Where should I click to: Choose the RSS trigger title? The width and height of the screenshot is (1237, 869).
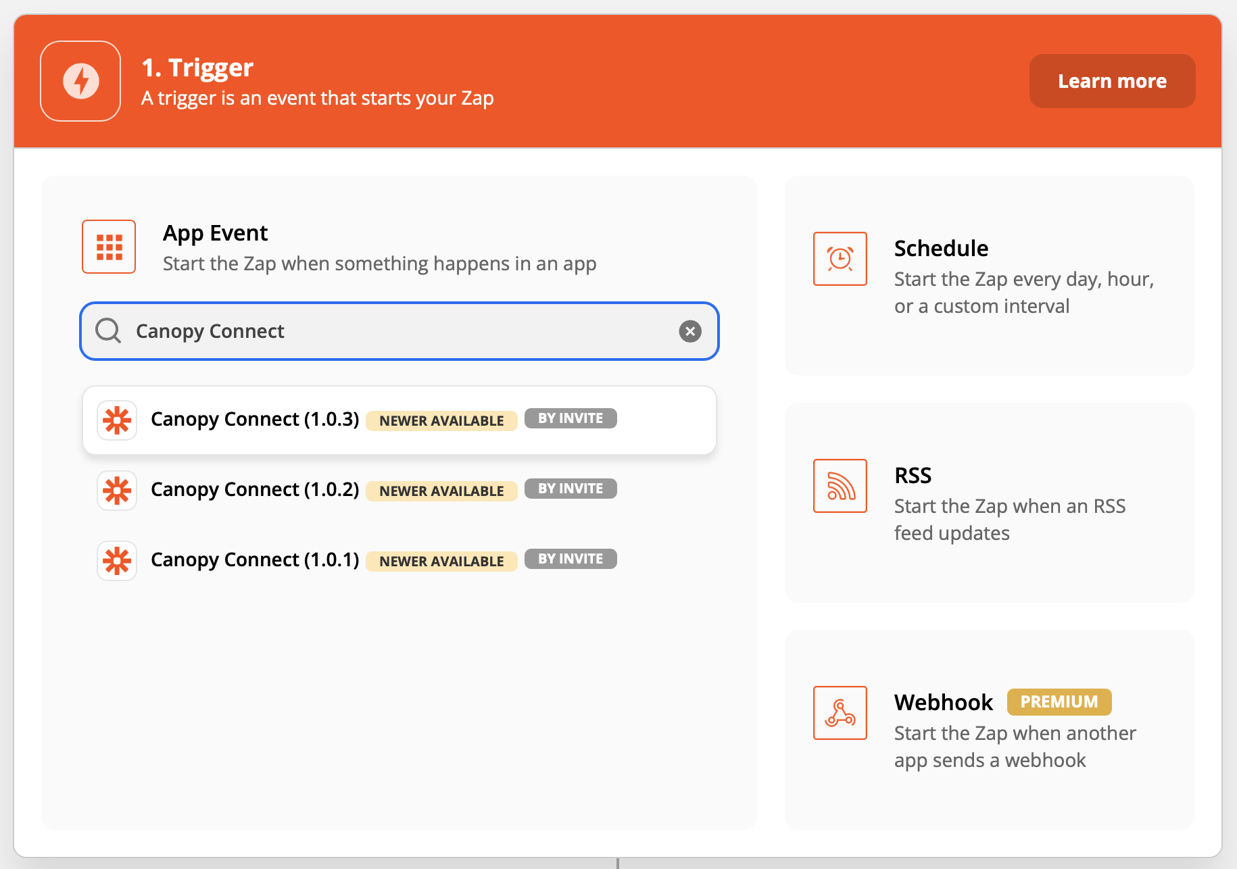pyautogui.click(x=913, y=476)
